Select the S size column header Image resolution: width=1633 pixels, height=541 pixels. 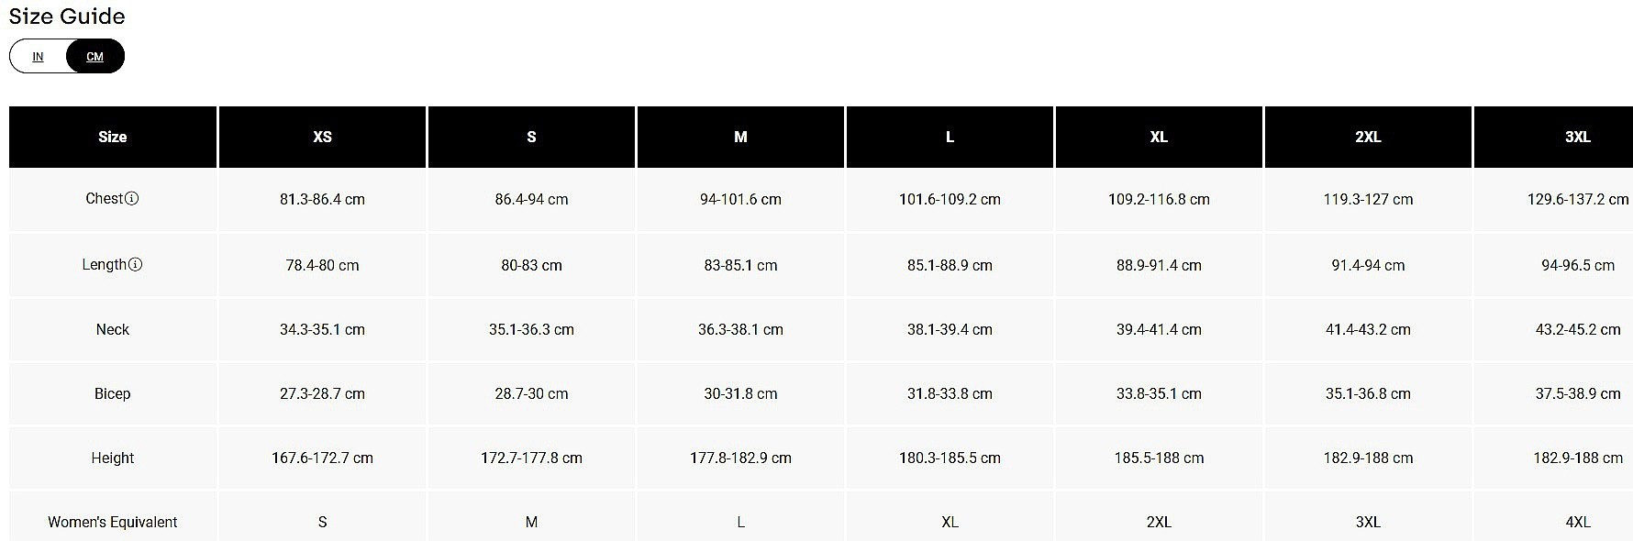click(x=531, y=137)
